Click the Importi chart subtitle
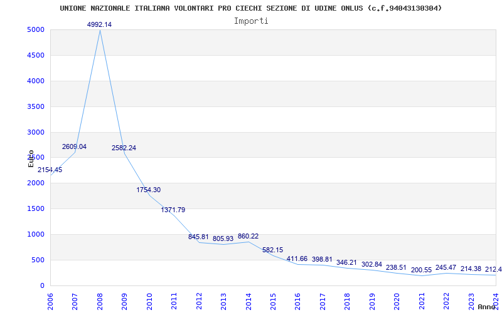Screen dimensions: 502x313 pos(251,21)
